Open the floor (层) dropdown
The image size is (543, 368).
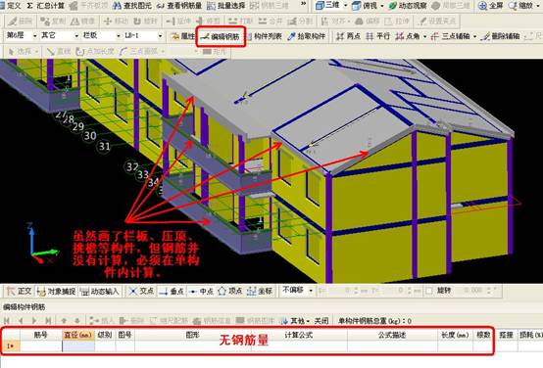pyautogui.click(x=34, y=36)
